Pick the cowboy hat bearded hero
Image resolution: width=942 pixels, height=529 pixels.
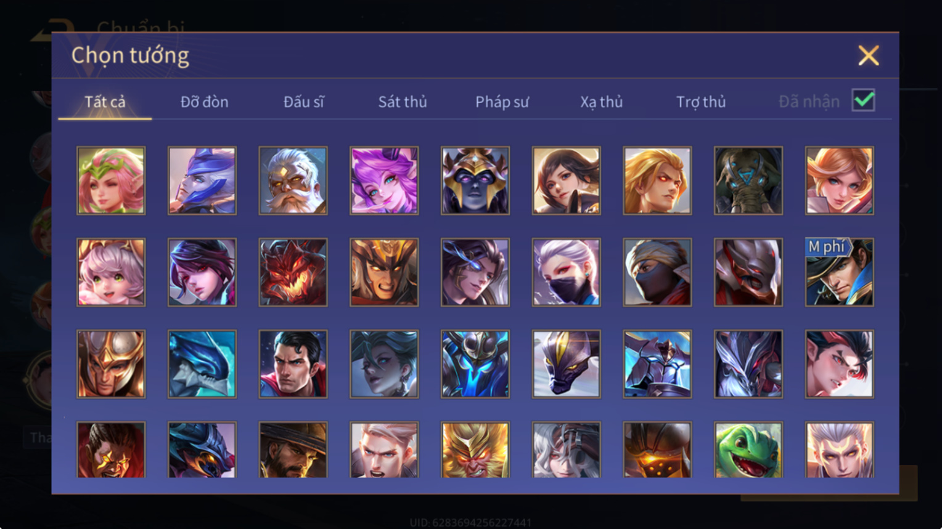(x=293, y=450)
